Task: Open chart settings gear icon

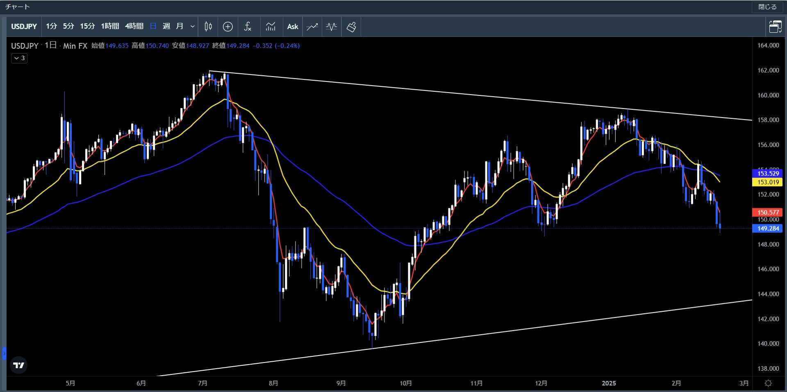Action: pos(769,383)
